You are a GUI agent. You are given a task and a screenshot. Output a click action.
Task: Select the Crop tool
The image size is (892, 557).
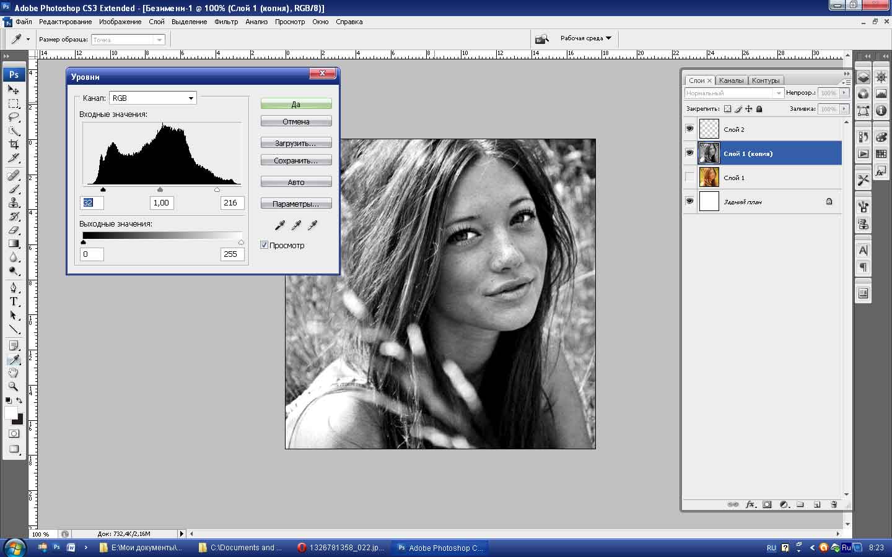[x=14, y=144]
